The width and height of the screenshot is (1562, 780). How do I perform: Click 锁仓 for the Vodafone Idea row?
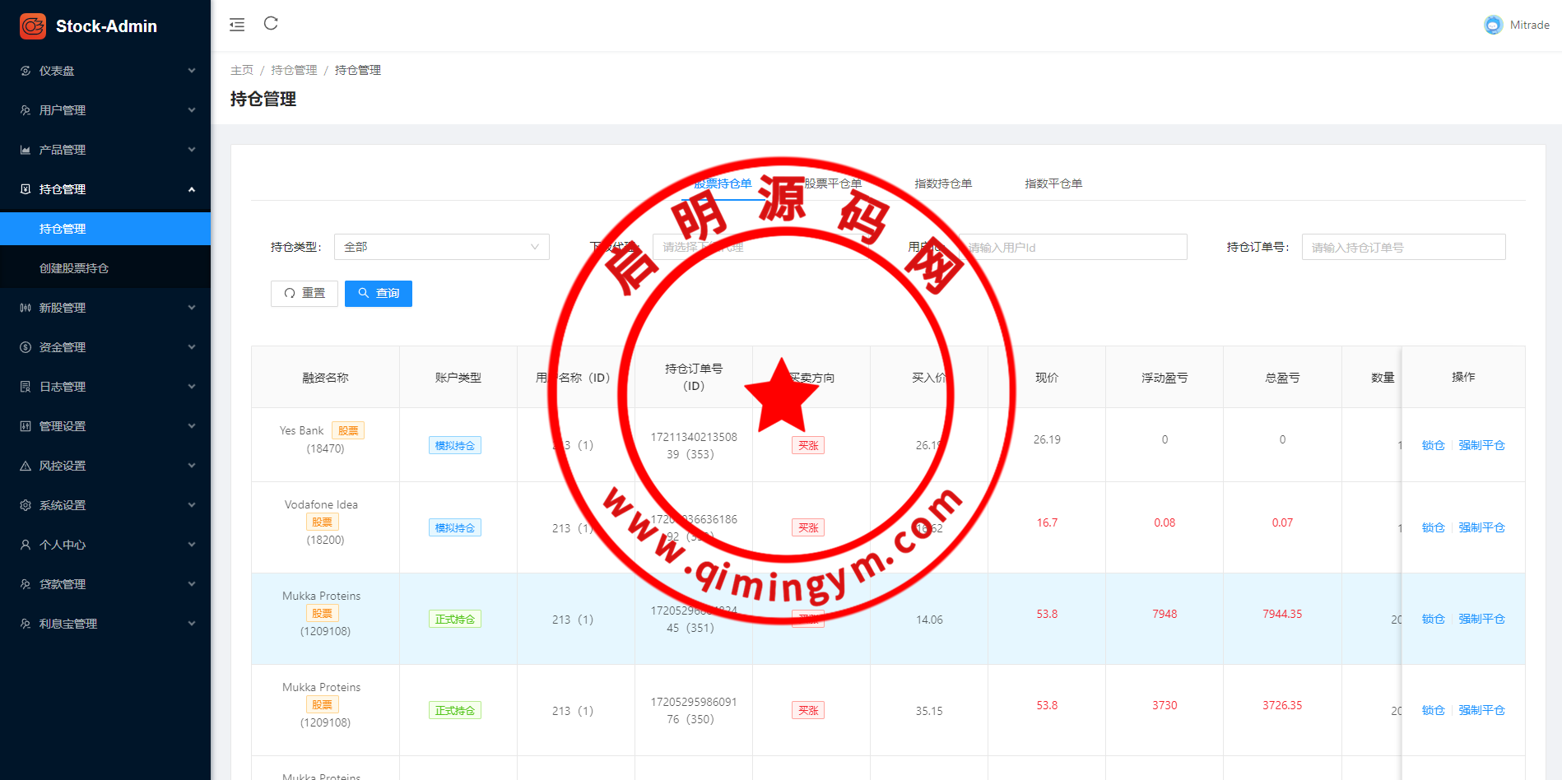click(x=1433, y=527)
